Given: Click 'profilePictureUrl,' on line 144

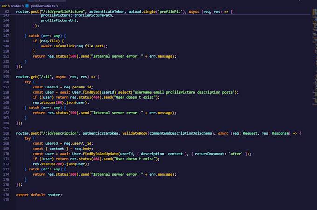Looking at the screenshot, I should click(60, 20).
